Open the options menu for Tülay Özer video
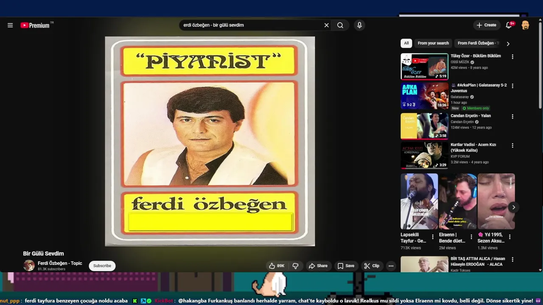Image resolution: width=543 pixels, height=305 pixels. pos(512,57)
